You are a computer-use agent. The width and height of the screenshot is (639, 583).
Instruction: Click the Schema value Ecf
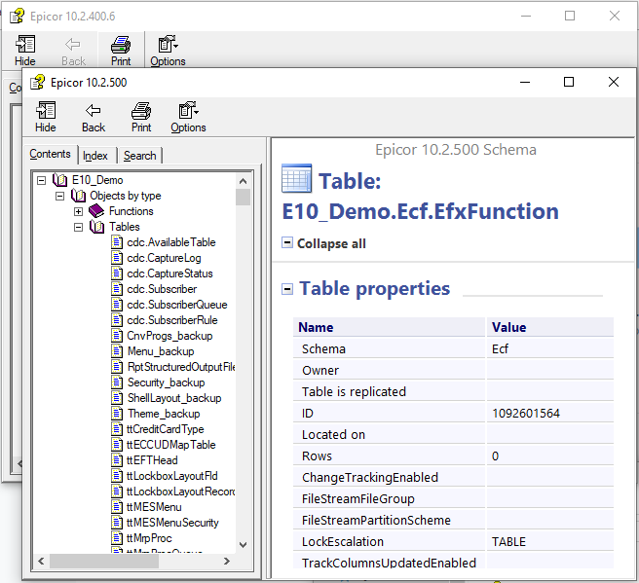(500, 348)
